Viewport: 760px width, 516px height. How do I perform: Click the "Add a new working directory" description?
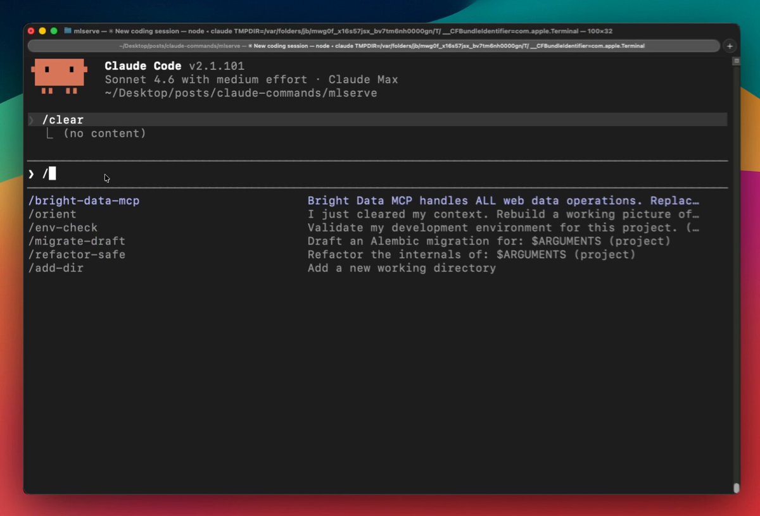click(402, 268)
